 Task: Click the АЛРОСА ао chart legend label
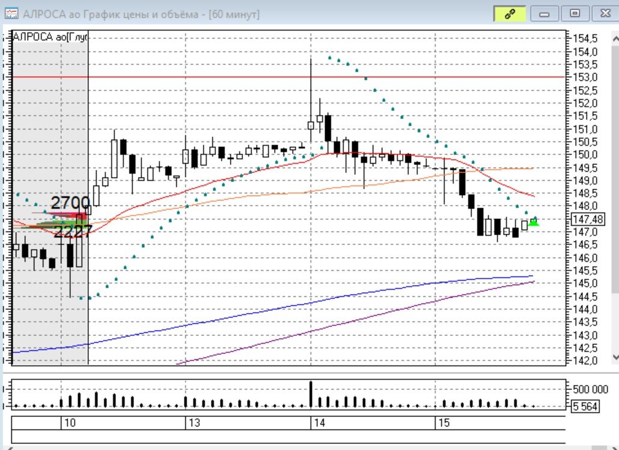pos(50,37)
